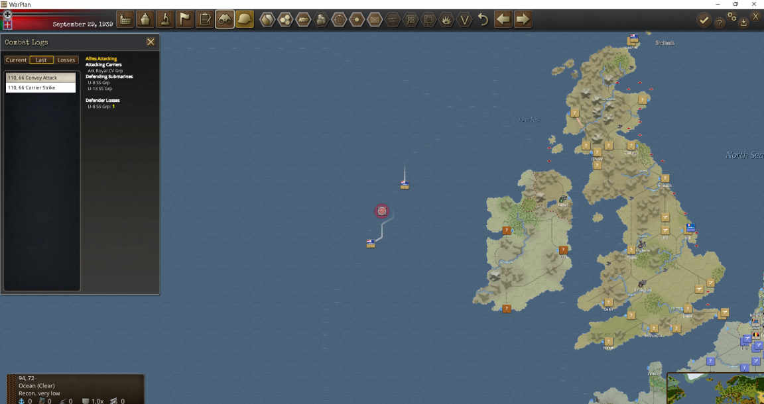Toggle the envelope hex filter

click(375, 20)
